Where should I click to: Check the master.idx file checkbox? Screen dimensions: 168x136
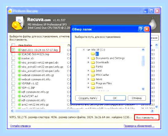point(13,58)
